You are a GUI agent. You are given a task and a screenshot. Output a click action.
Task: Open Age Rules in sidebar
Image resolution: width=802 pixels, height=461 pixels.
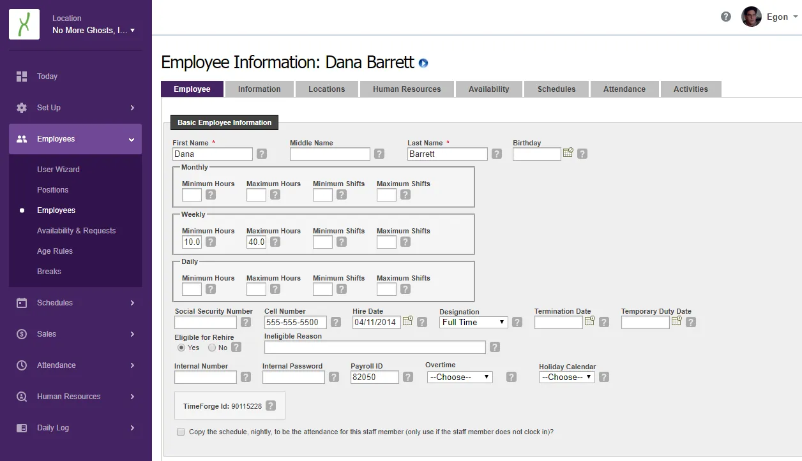(55, 251)
